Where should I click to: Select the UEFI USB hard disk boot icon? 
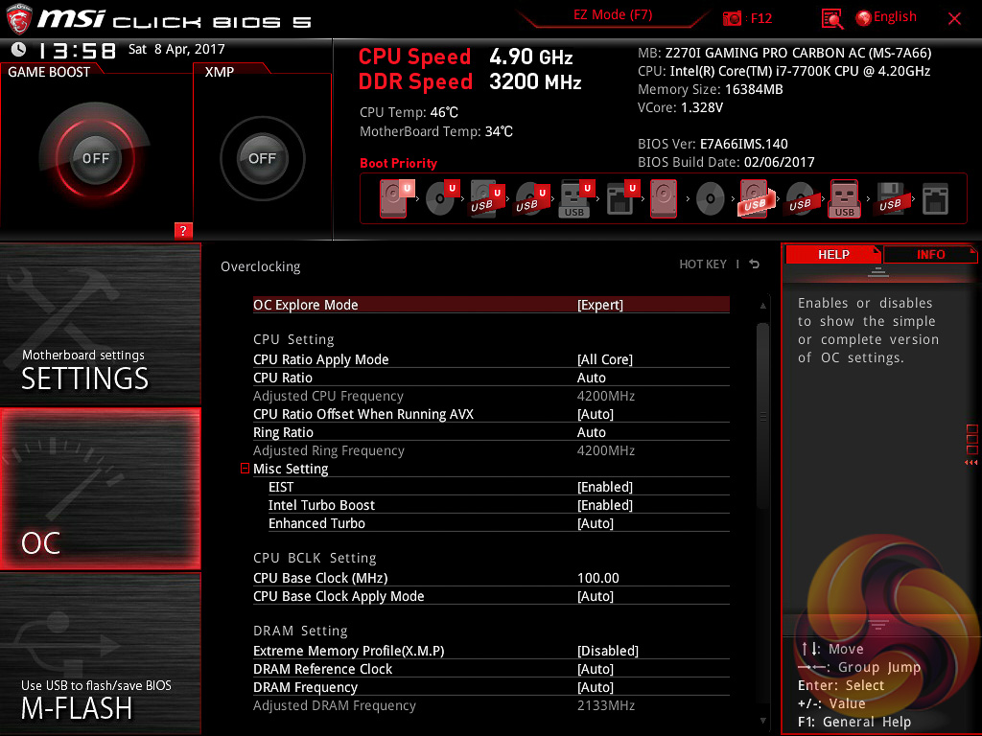[x=486, y=199]
